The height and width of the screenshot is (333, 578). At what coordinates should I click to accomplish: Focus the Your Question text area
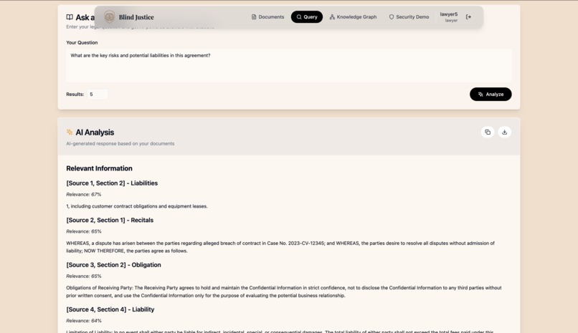(289, 65)
